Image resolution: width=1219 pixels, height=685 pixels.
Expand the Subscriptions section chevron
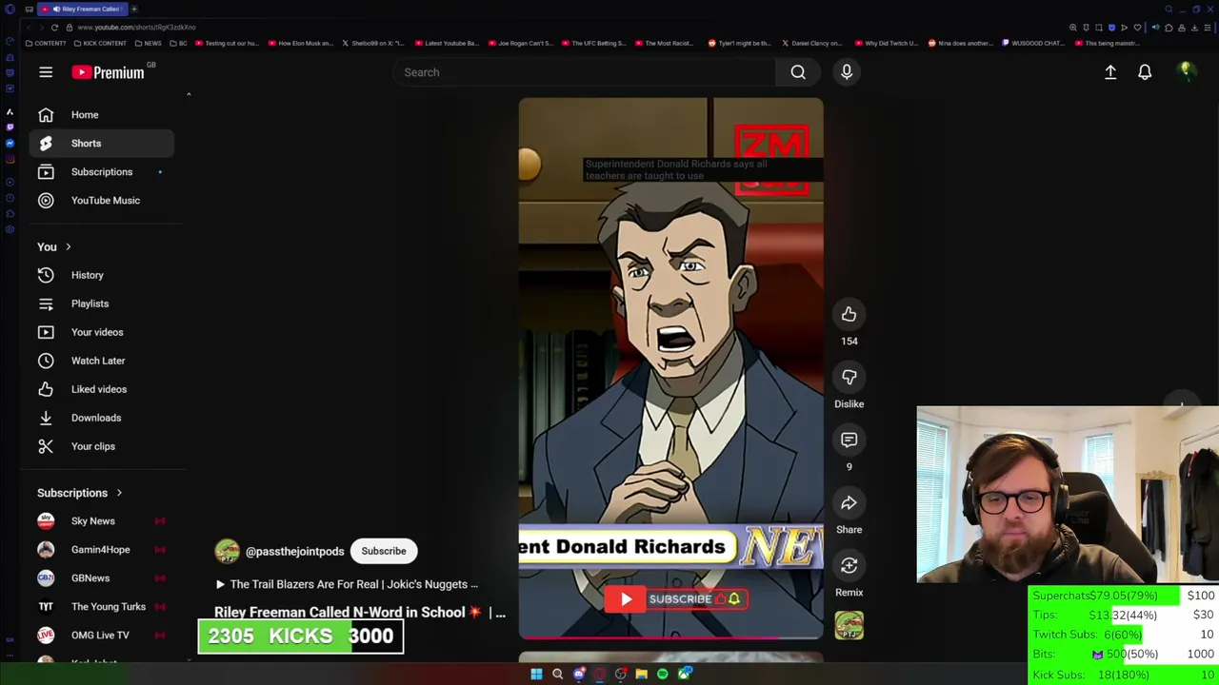[119, 493]
